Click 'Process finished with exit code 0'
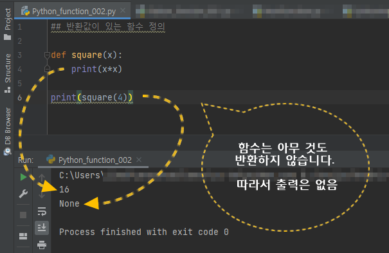The image size is (389, 253). 144,232
